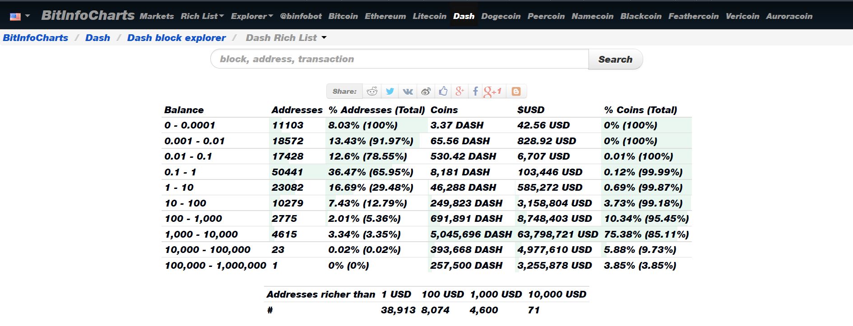Select the 100,000 - 1,000,000 balance row label

215,266
